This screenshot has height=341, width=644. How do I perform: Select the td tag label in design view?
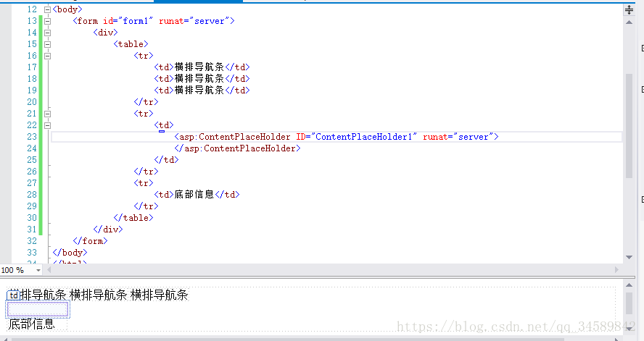(x=14, y=295)
